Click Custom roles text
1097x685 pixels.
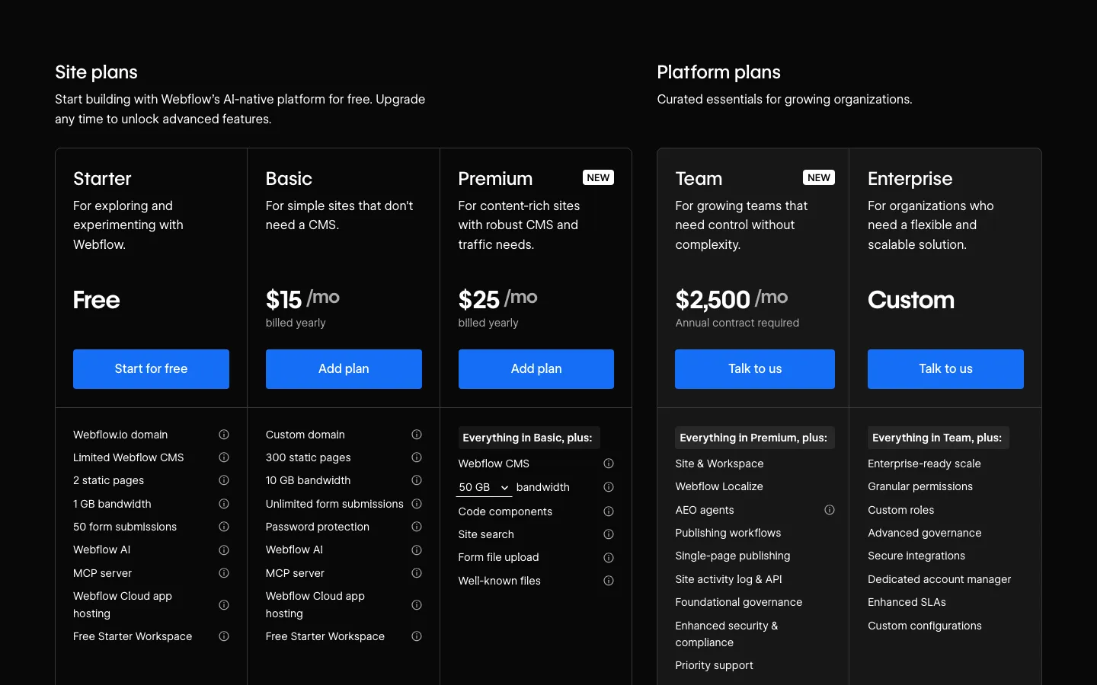pos(900,510)
